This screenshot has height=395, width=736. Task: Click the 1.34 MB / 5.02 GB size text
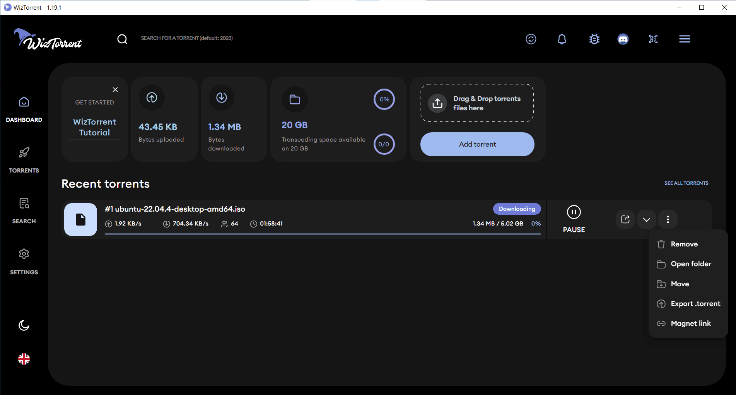click(498, 224)
